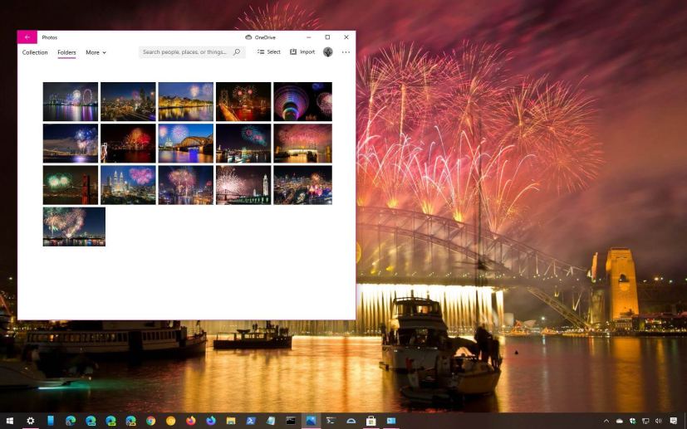
Task: Switch to the Folders tab
Action: (x=66, y=52)
